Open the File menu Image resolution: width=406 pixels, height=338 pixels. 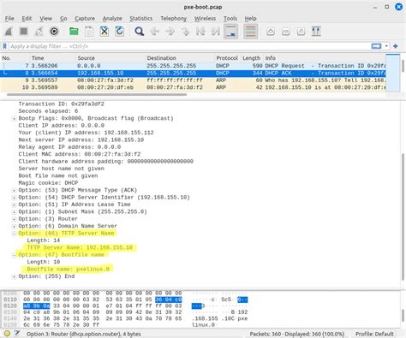pyautogui.click(x=9, y=19)
